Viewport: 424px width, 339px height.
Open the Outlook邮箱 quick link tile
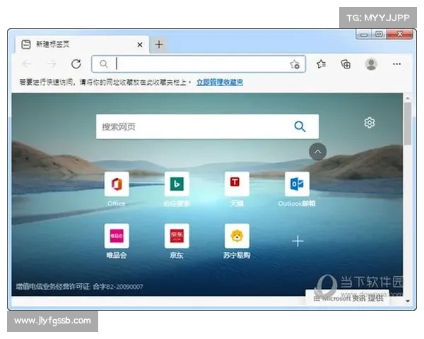pos(297,184)
